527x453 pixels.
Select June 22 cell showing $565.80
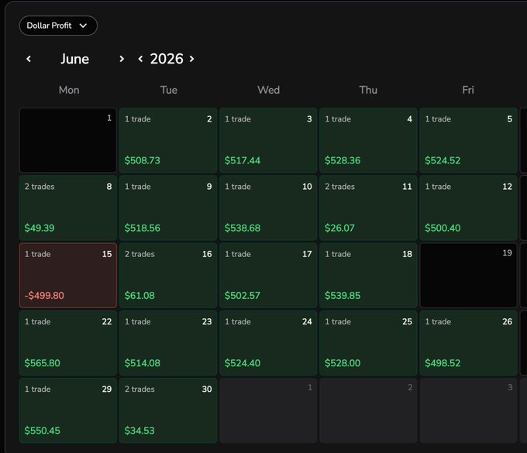tap(68, 343)
